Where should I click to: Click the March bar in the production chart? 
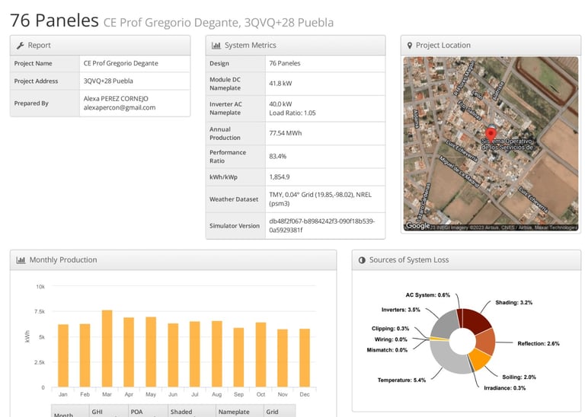107,349
